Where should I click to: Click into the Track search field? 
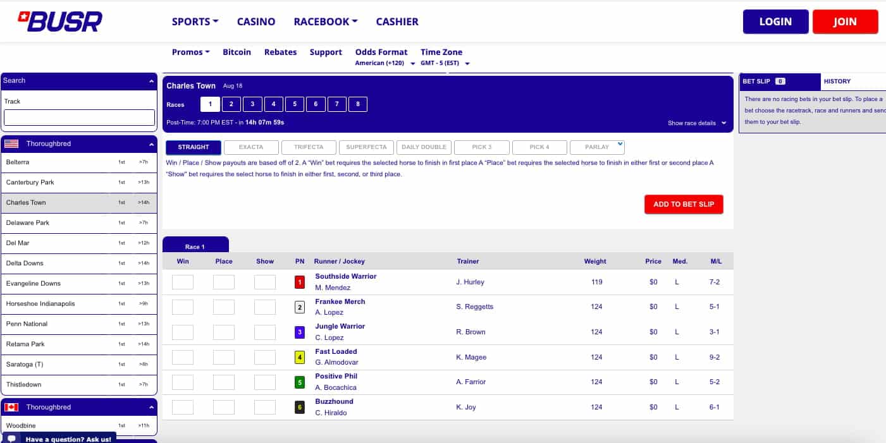coord(79,118)
